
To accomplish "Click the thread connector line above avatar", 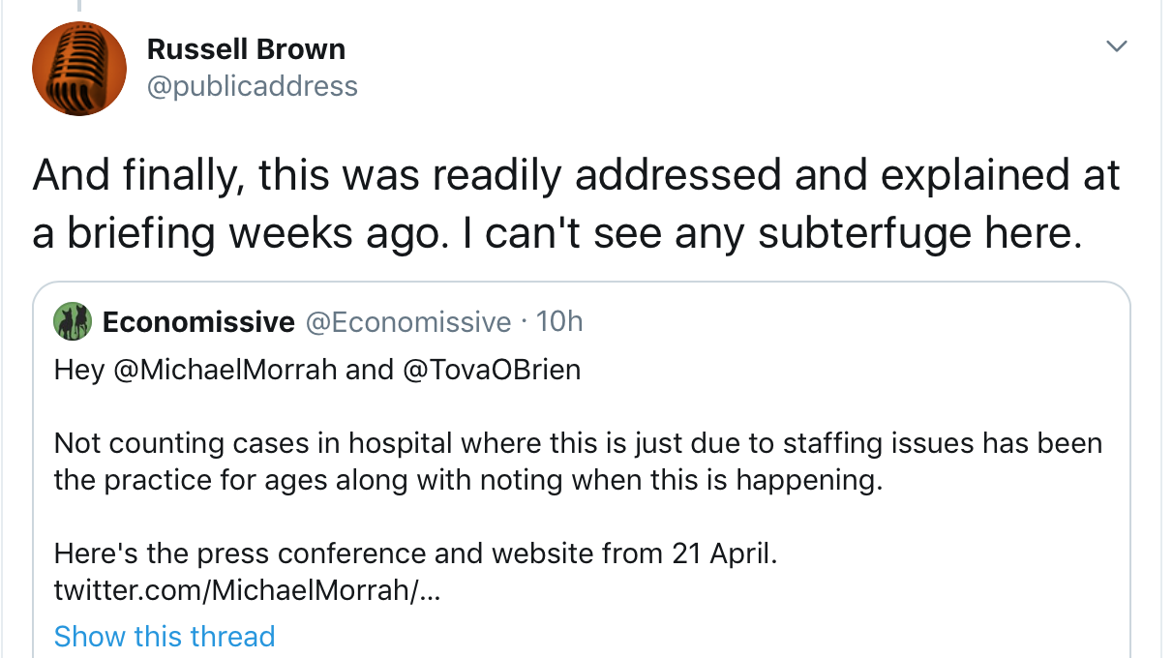I will pos(79,6).
